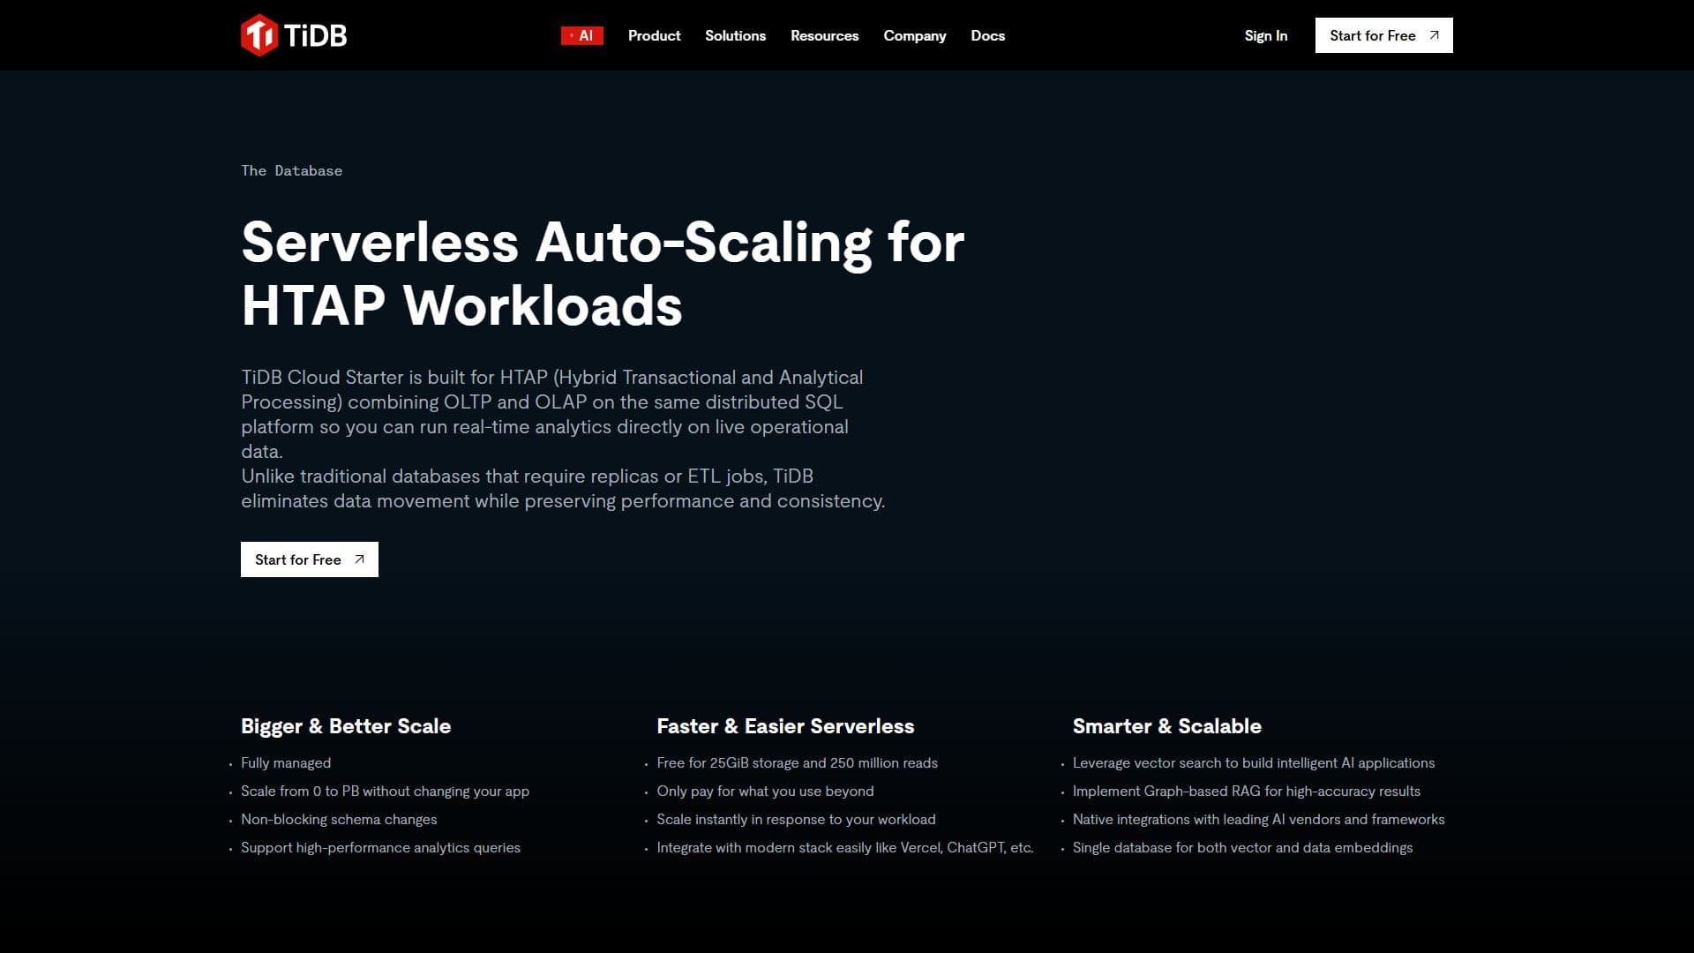Open the Product menu
Screen dimensions: 1694x953
[654, 35]
